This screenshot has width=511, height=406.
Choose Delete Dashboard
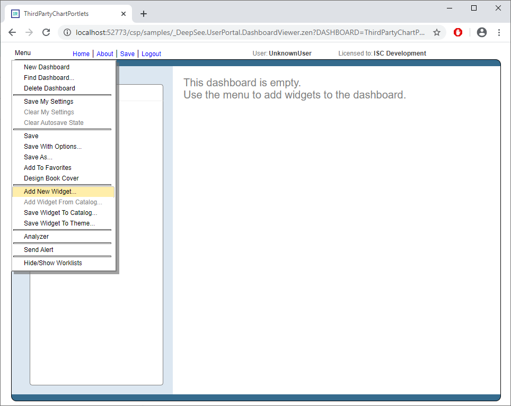[x=64, y=88]
